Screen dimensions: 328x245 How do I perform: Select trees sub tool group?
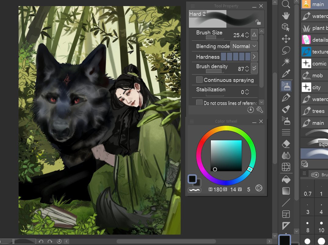[314, 111]
